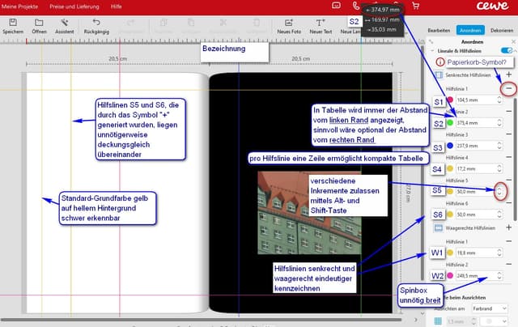Screen dimensions: 518x327
Task: Remove Hilfslinie 1 with minus button
Action: coord(507,88)
